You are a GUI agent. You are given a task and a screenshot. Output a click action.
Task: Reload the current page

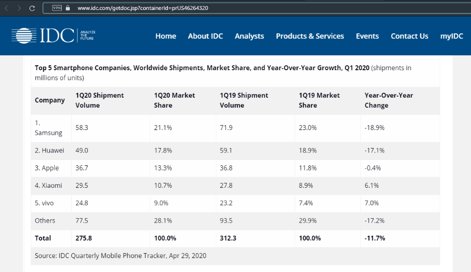[x=32, y=8]
